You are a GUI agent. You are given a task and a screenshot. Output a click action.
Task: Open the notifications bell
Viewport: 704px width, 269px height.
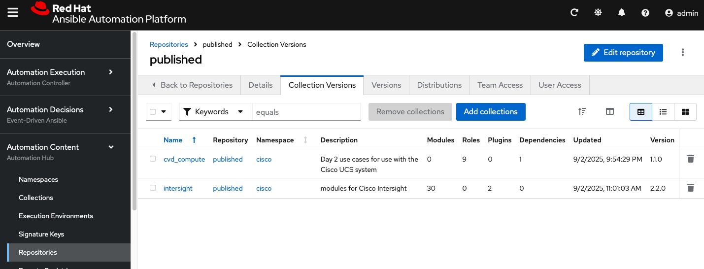point(622,13)
